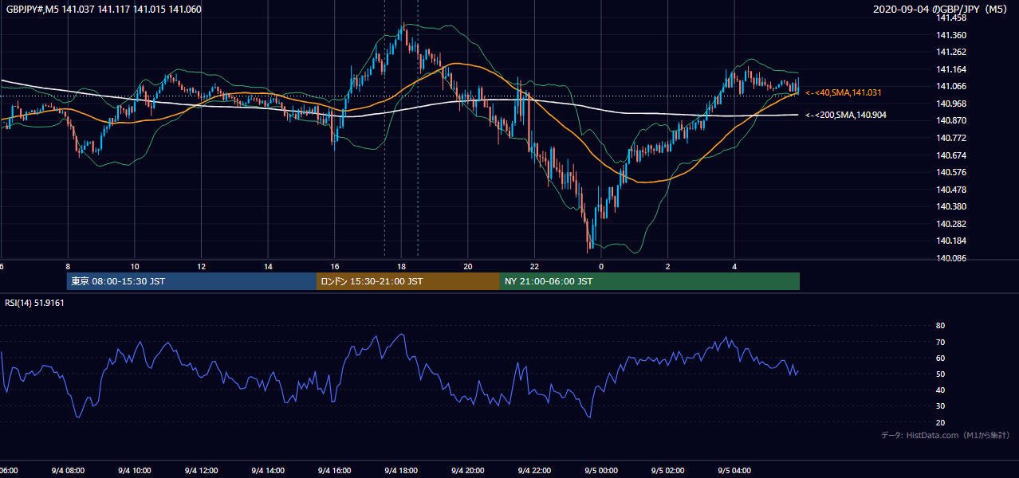Click hour label 2 under the price chart
Screen dimensions: 1019x478
pyautogui.click(x=668, y=267)
